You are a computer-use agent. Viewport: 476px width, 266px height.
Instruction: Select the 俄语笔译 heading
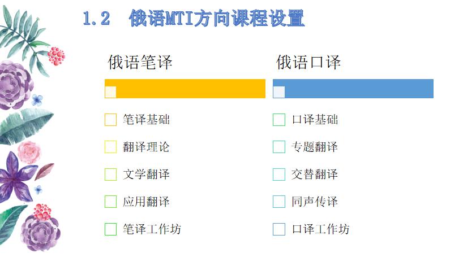coord(140,62)
